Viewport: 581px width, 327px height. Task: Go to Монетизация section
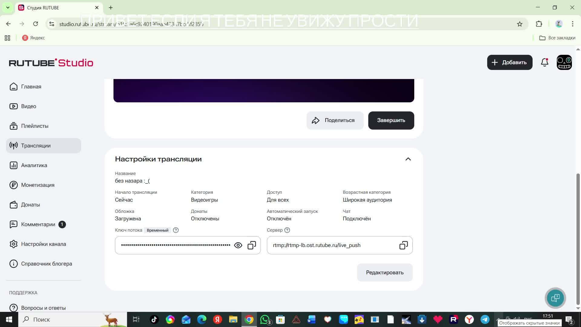tap(38, 185)
